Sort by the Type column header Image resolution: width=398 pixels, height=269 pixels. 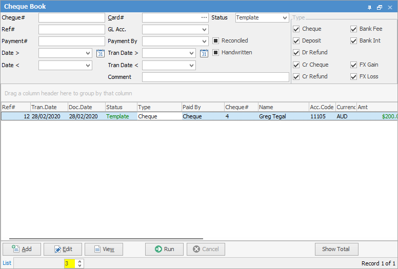[x=160, y=107]
